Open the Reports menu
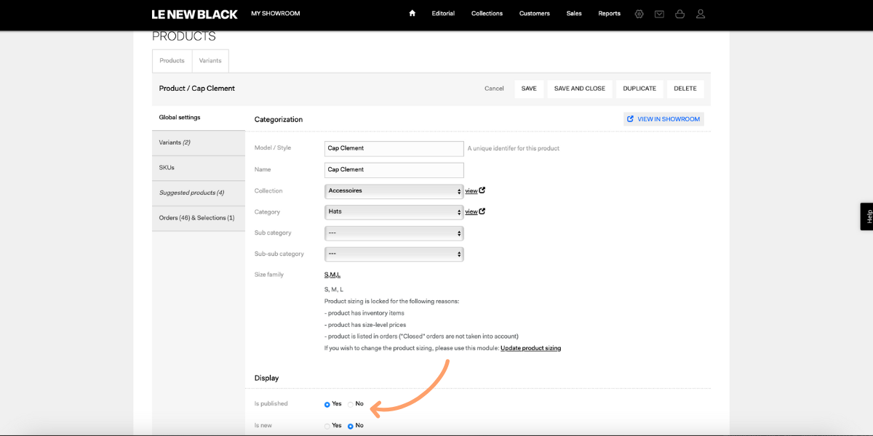The width and height of the screenshot is (873, 436). pos(610,14)
